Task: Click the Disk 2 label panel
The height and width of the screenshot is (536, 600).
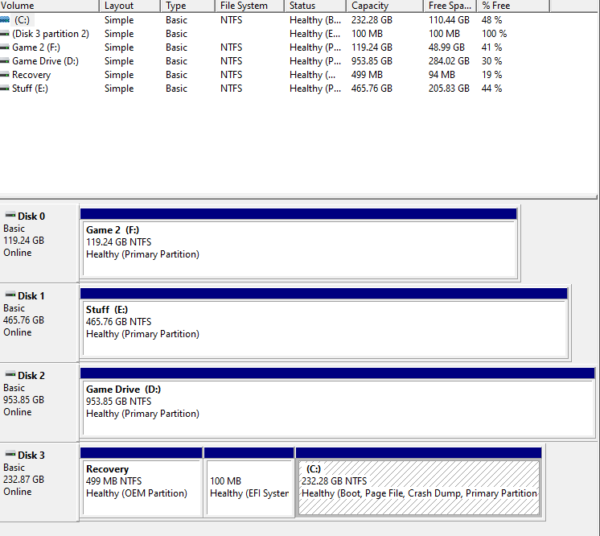Action: click(39, 402)
